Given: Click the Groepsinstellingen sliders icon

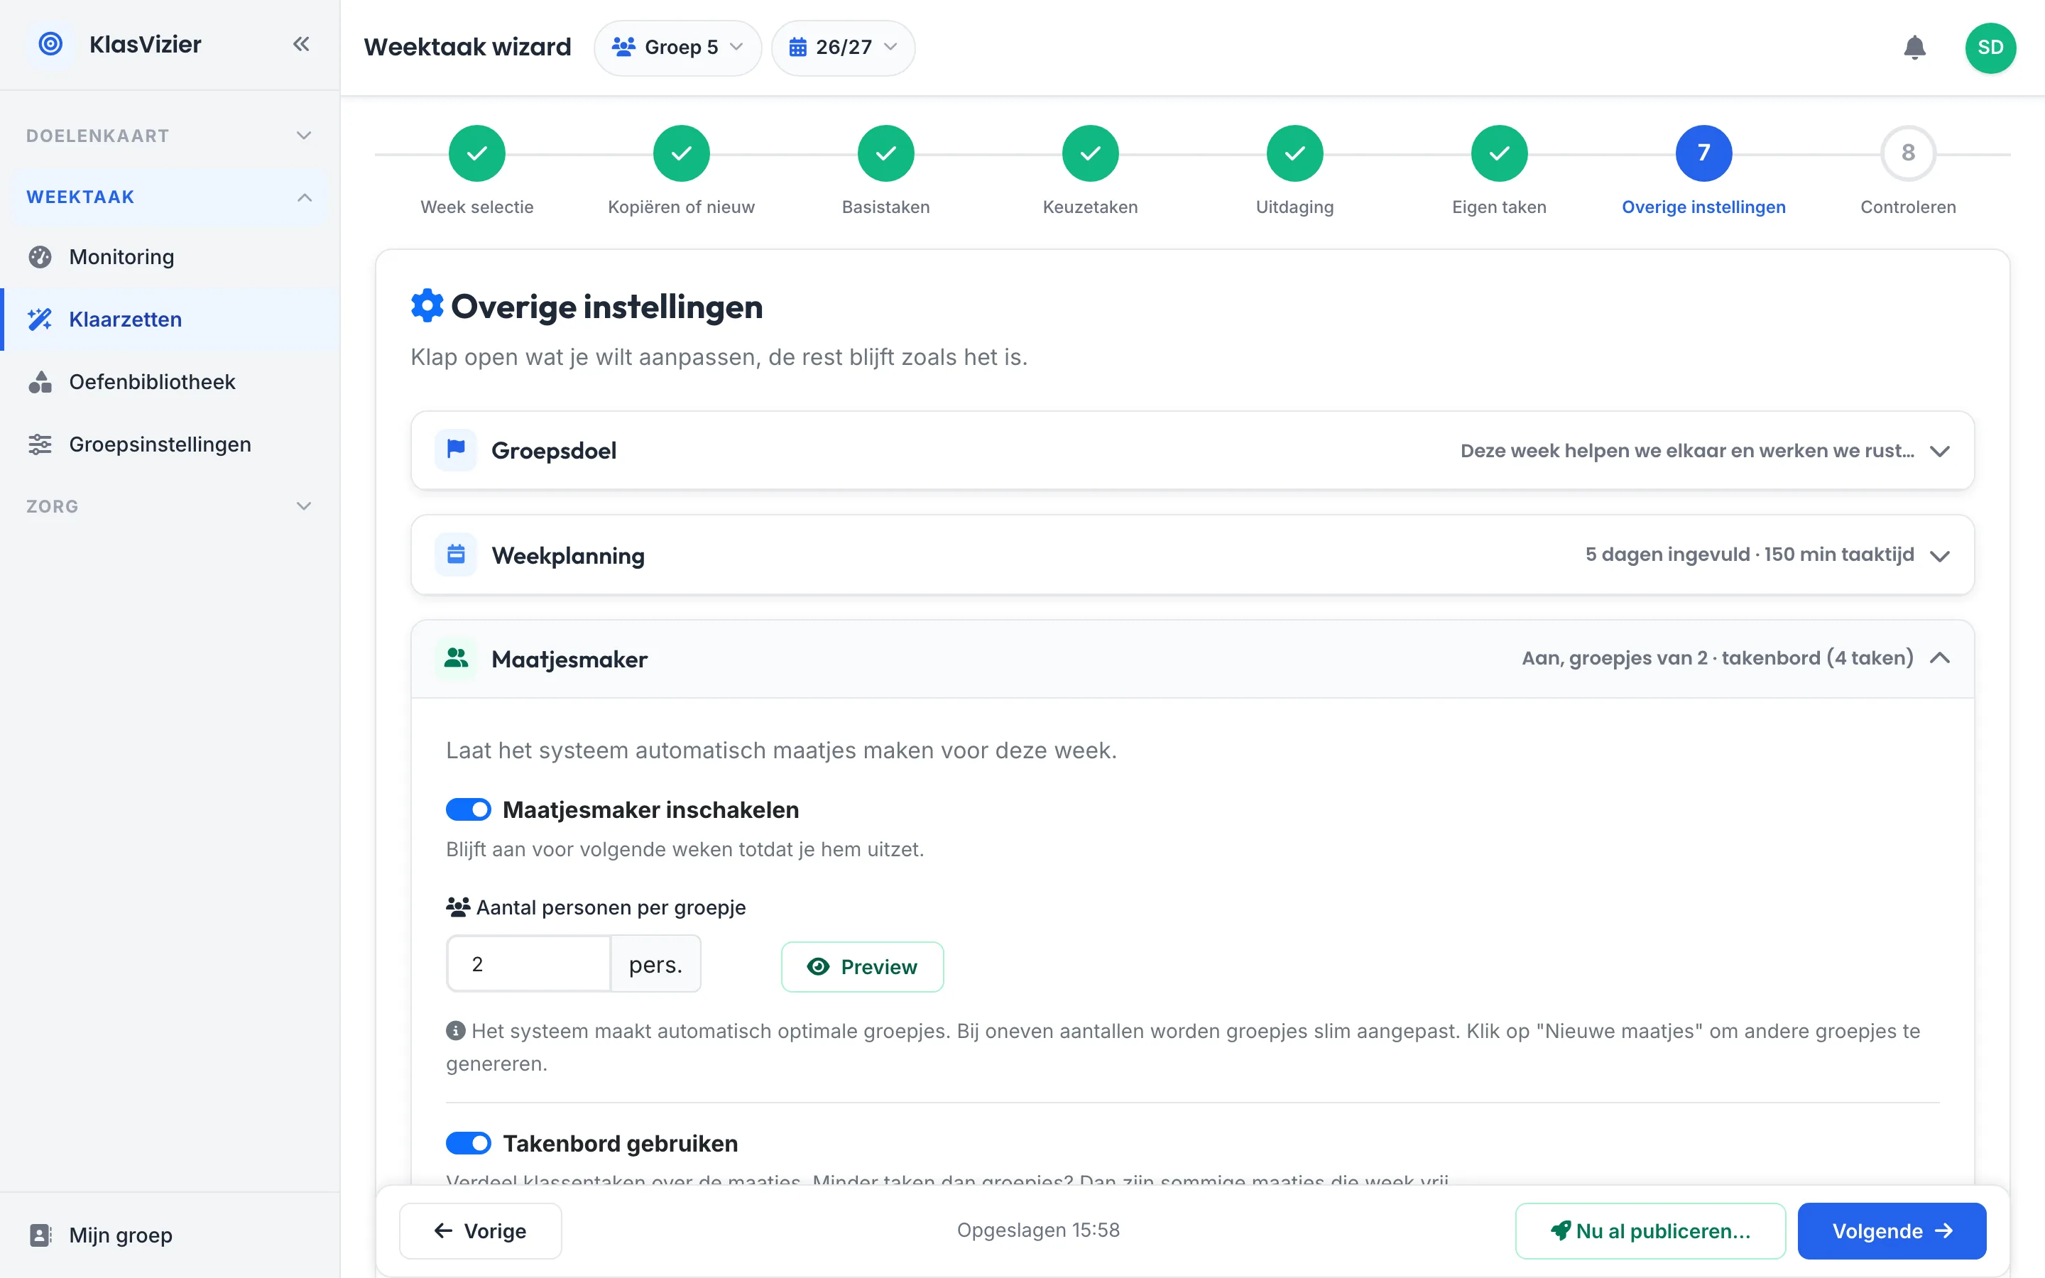Looking at the screenshot, I should click(40, 444).
